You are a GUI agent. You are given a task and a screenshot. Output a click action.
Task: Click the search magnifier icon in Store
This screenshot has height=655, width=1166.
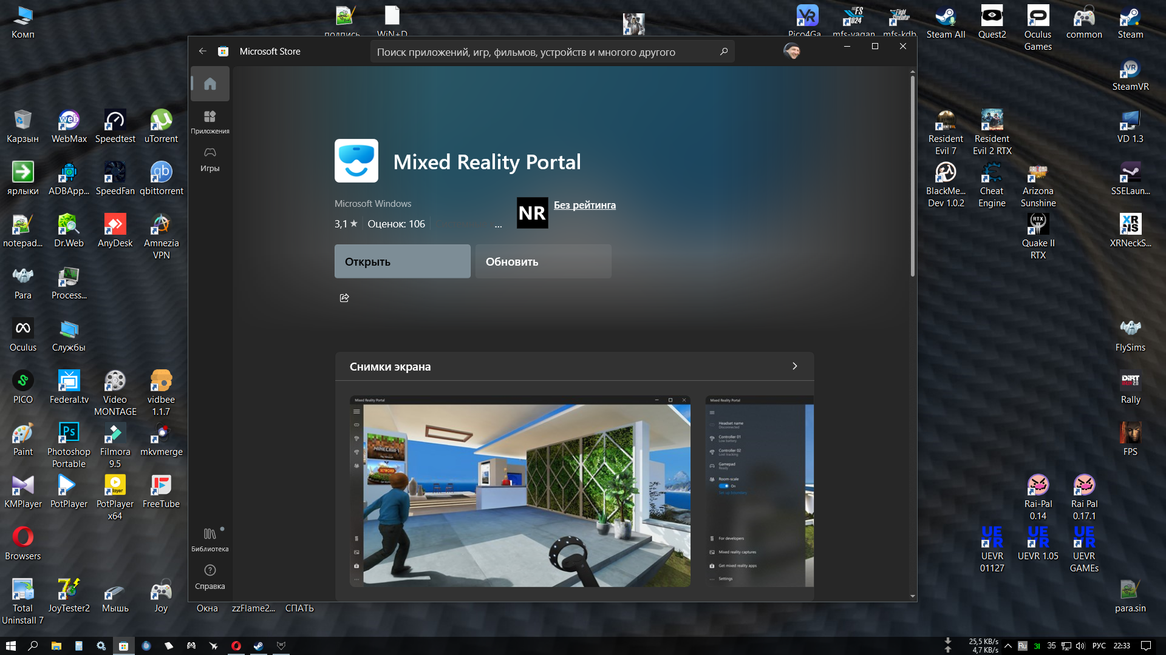coord(723,52)
